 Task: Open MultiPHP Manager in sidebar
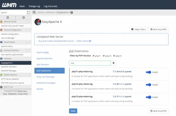[x=9, y=71]
